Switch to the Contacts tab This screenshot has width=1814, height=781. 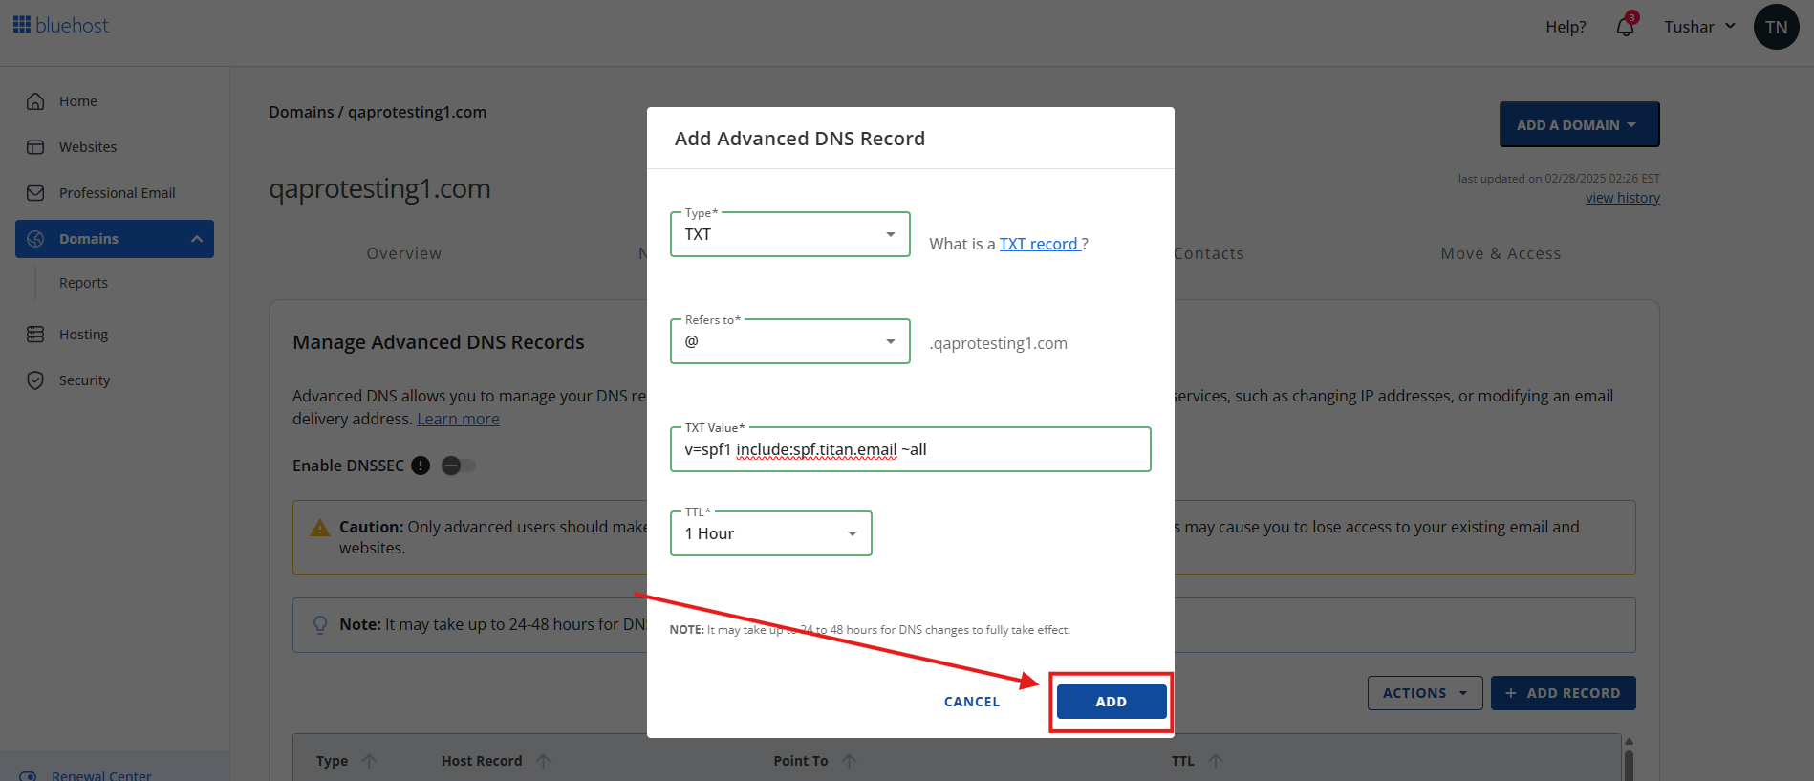tap(1208, 252)
